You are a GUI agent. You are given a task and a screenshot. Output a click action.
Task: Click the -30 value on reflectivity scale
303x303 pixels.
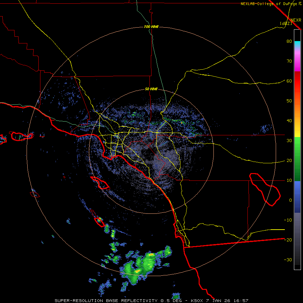coord(288,260)
